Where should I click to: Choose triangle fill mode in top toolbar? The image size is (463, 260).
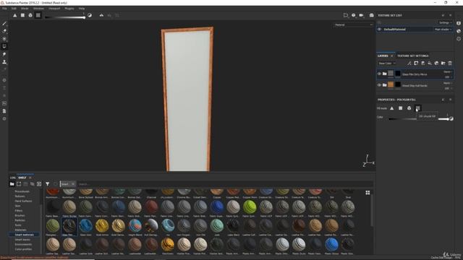click(x=14, y=15)
